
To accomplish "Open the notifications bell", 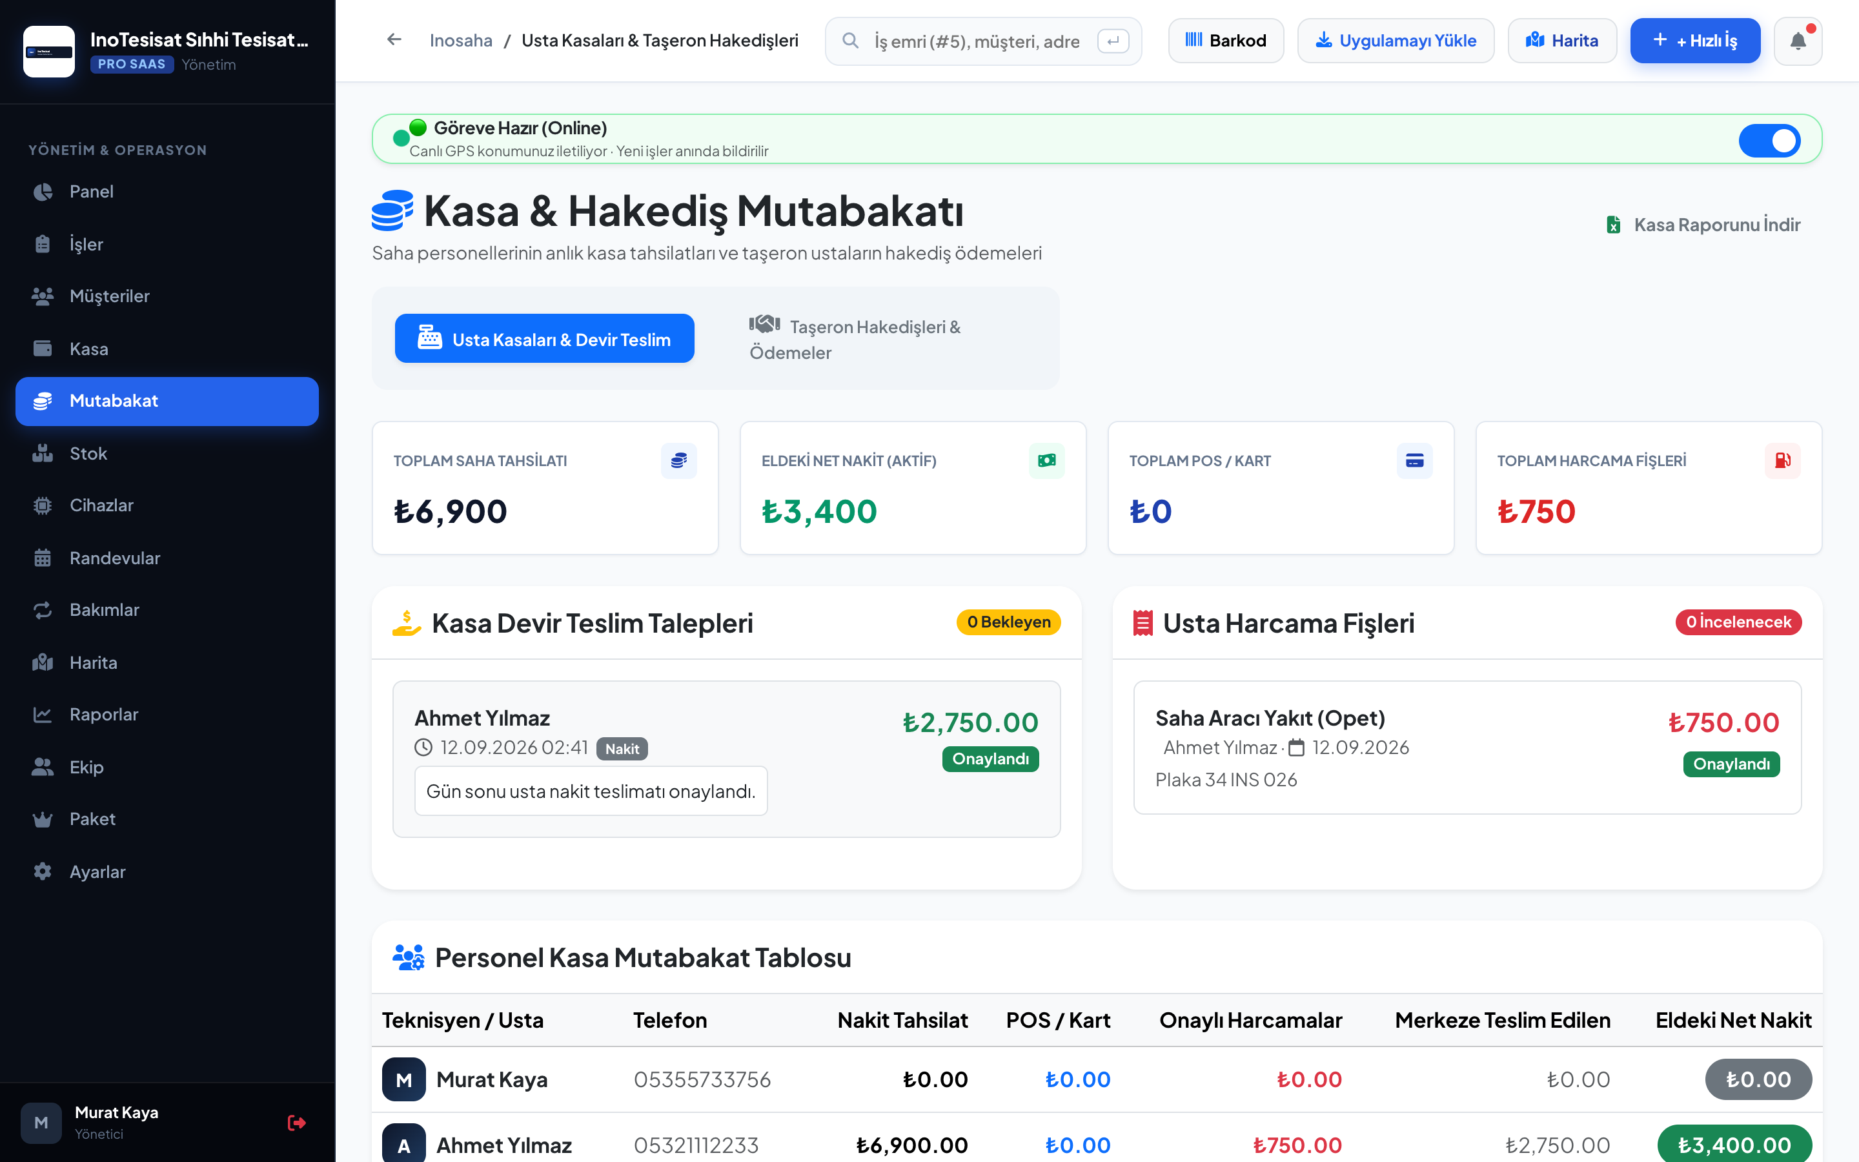I will 1798,41.
